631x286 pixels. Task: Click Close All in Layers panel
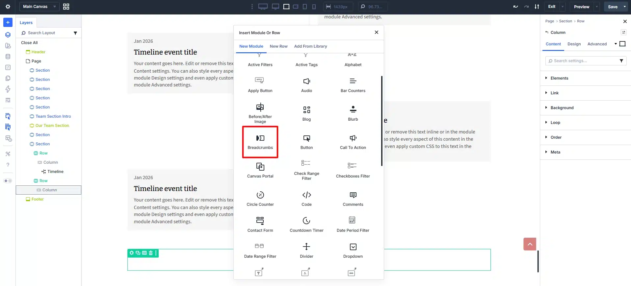click(29, 43)
